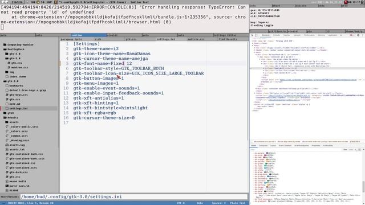Click line 14 gtk-xft-hintstyle=hintslight

(110, 108)
